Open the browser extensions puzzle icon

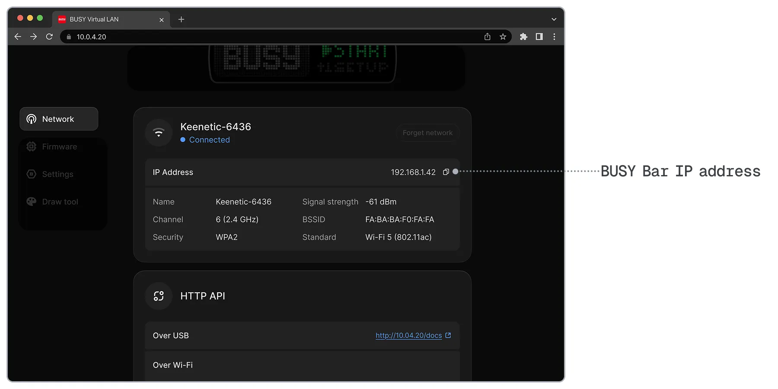(x=523, y=37)
